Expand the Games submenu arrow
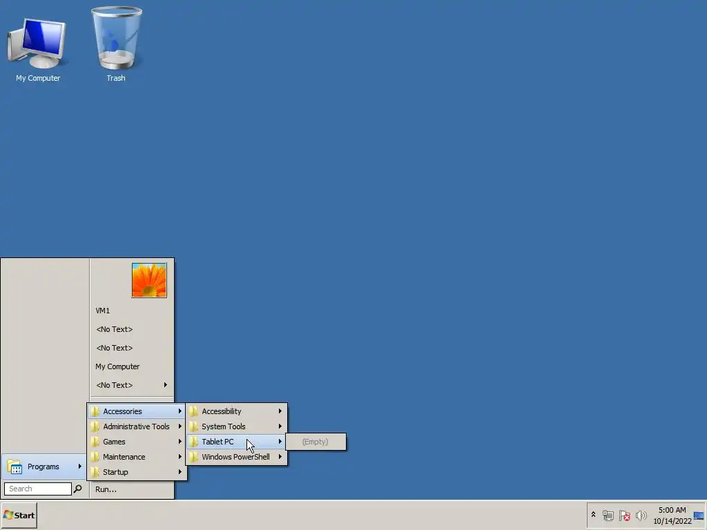Viewport: 707px width, 530px height. click(x=180, y=442)
